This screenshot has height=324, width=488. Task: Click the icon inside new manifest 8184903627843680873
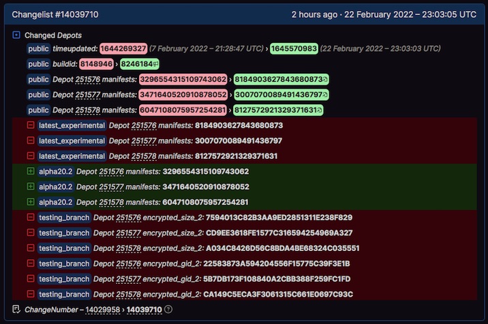(325, 79)
